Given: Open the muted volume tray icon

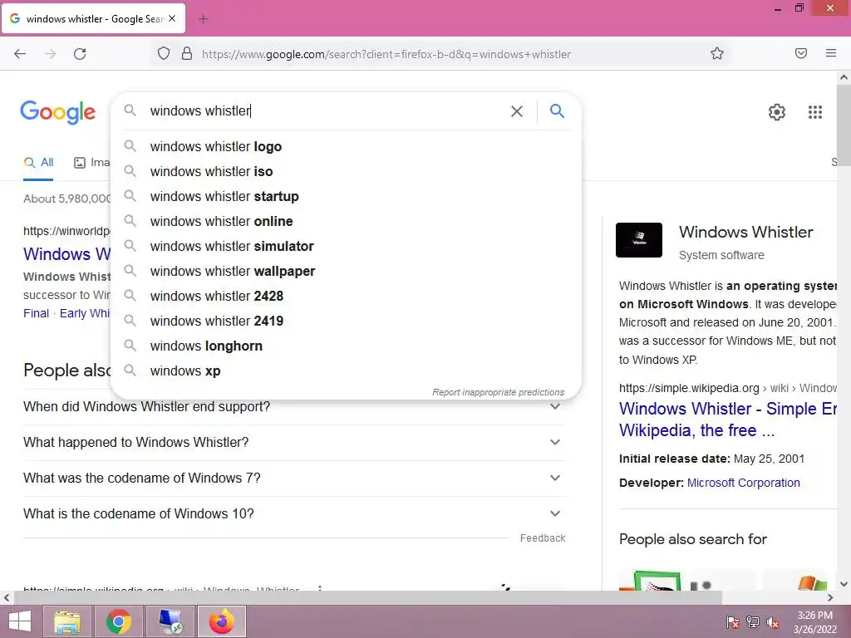Looking at the screenshot, I should (773, 622).
